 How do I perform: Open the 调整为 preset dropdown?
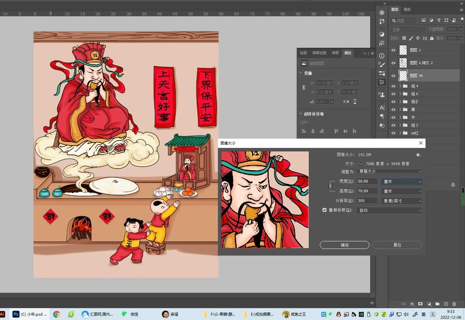390,171
